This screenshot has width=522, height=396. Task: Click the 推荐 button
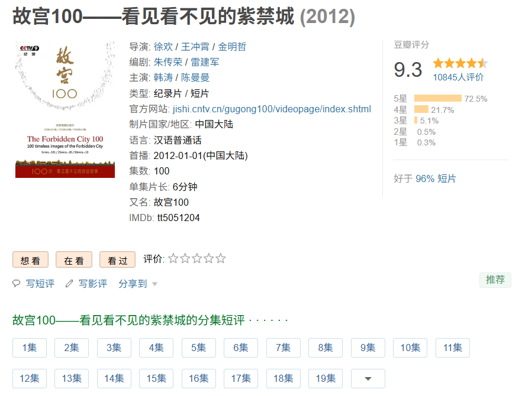click(x=495, y=280)
